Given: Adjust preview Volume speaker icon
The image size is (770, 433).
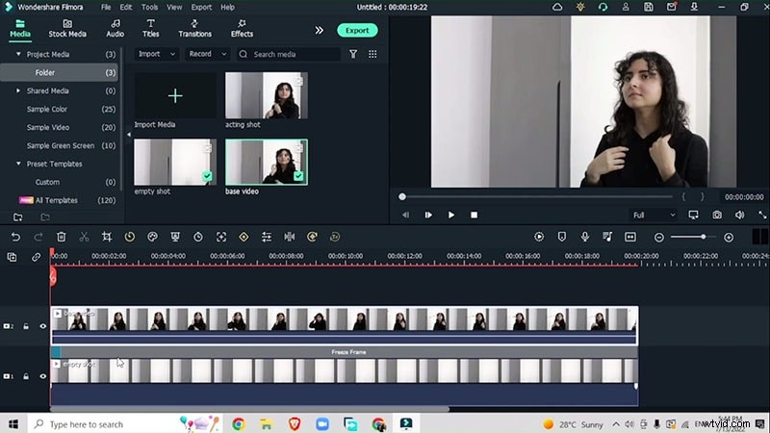Looking at the screenshot, I should (x=739, y=215).
